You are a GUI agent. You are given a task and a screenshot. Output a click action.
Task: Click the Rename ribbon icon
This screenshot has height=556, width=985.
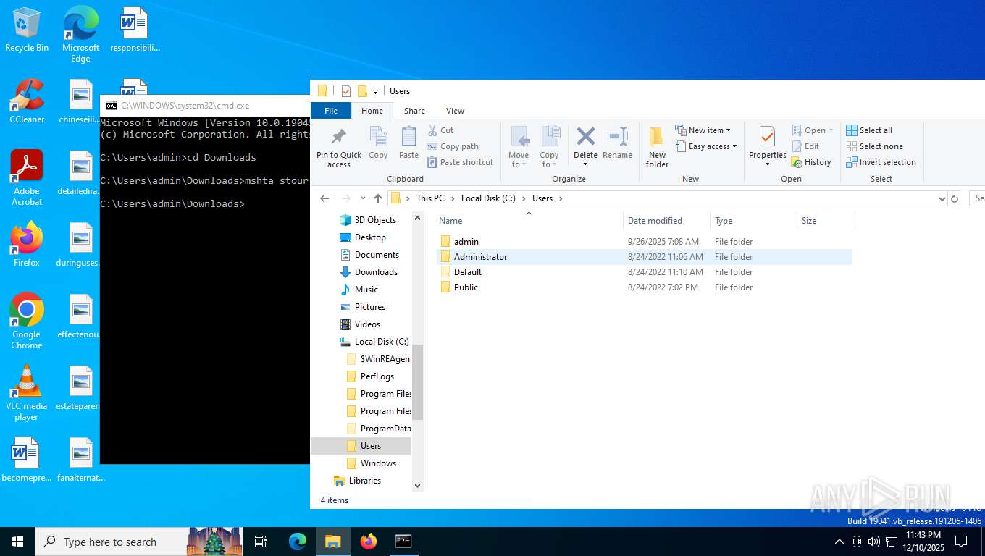click(x=618, y=136)
